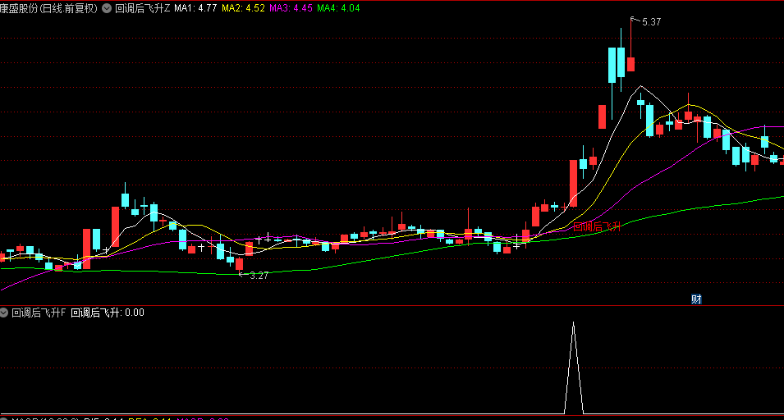The width and height of the screenshot is (784, 420).
Task: Click the candlestick at the 5.37 peak
Action: (631, 64)
